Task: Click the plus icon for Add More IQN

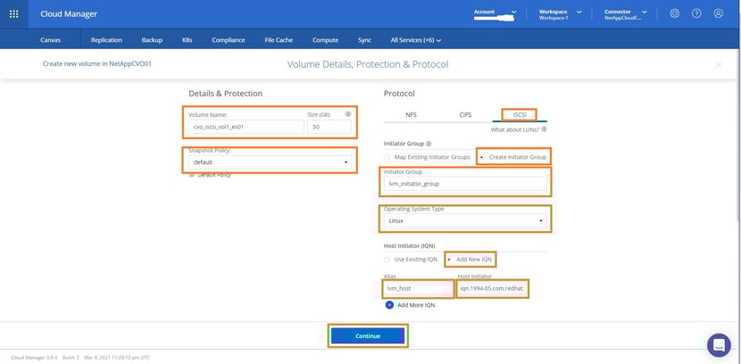Action: 389,305
